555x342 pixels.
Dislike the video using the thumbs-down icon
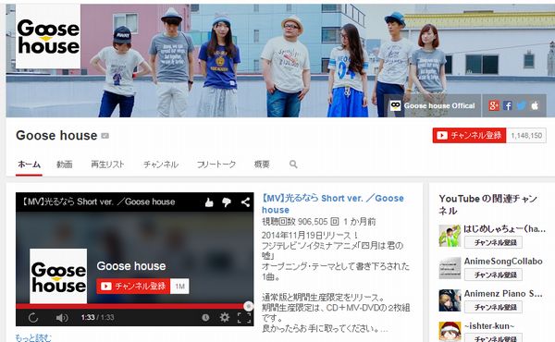[x=227, y=202]
